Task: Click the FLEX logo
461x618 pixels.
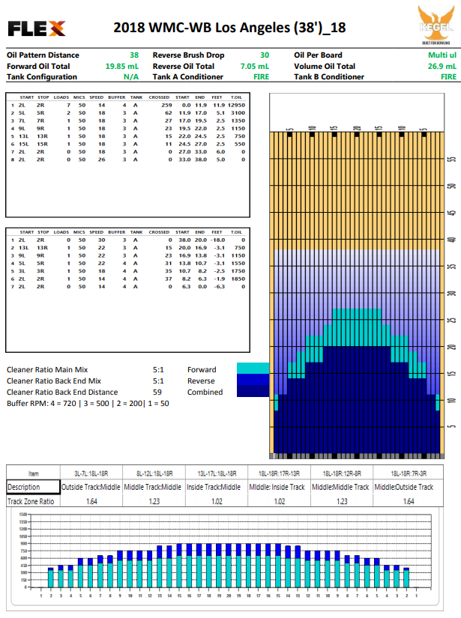Action: 36,28
